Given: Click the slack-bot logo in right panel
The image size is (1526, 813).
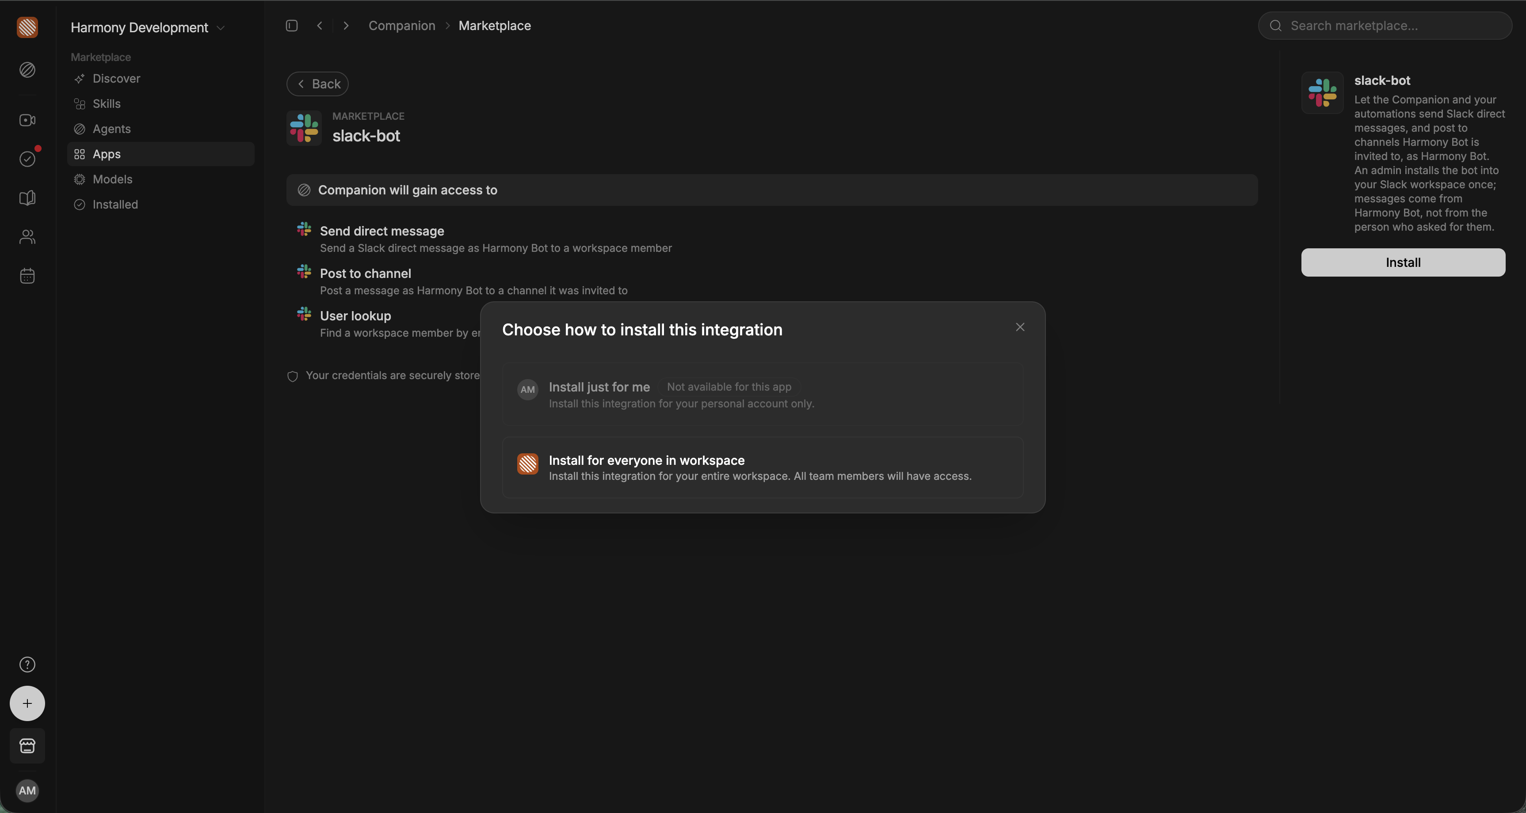Looking at the screenshot, I should [x=1322, y=93].
